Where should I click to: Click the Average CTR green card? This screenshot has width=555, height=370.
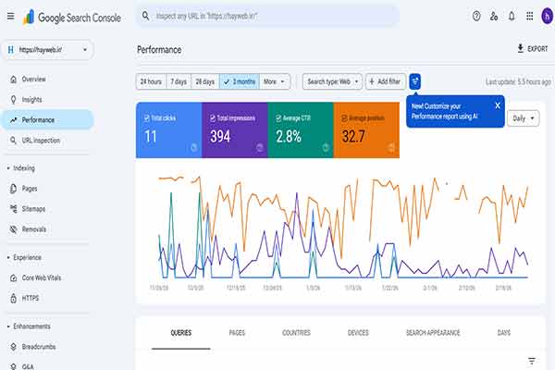pyautogui.click(x=301, y=129)
